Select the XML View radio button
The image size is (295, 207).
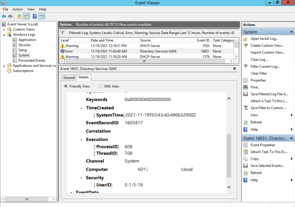(x=100, y=86)
